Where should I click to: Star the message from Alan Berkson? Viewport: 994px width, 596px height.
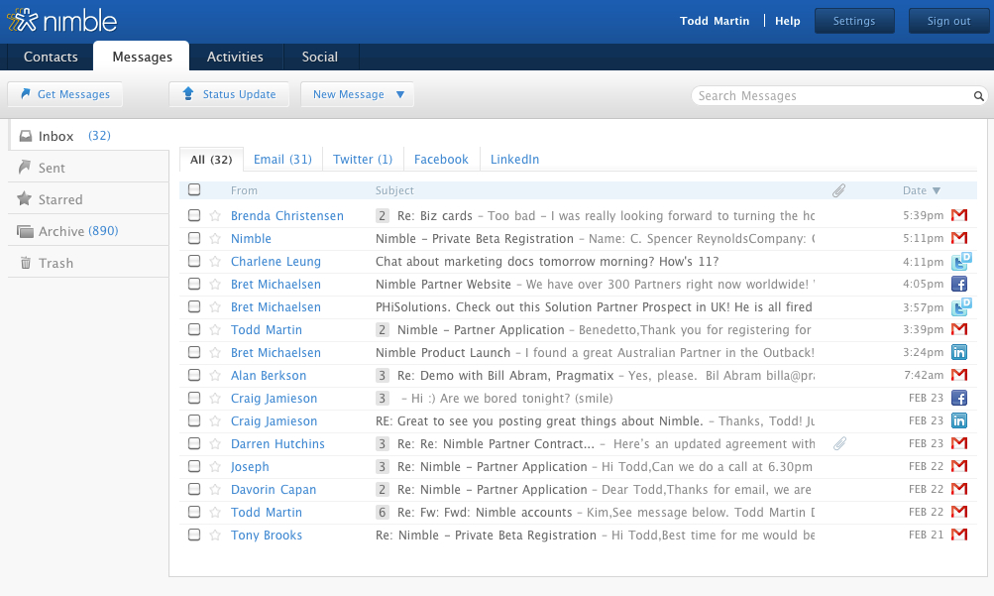(x=215, y=376)
